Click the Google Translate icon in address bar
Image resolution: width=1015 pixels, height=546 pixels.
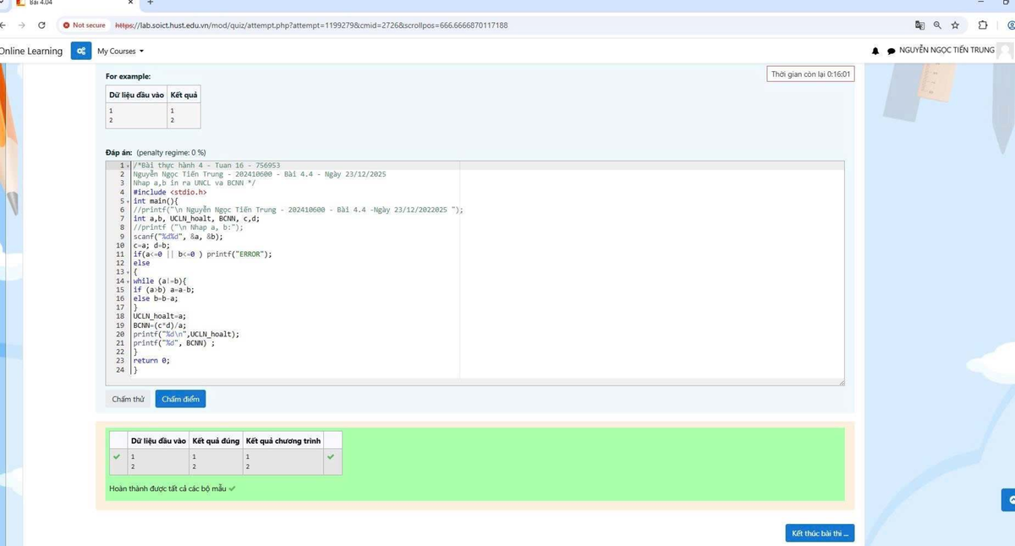(x=920, y=25)
